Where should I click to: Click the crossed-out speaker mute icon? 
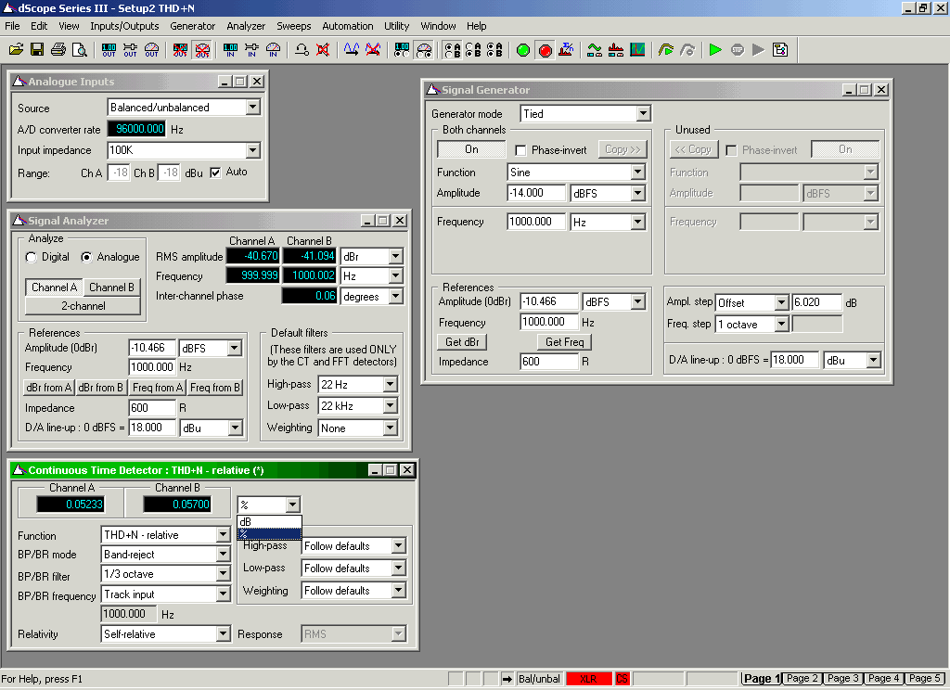pos(323,50)
